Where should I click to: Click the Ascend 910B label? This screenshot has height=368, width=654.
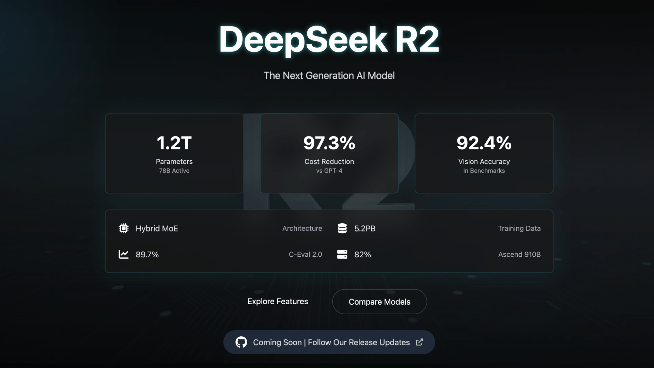[519, 254]
